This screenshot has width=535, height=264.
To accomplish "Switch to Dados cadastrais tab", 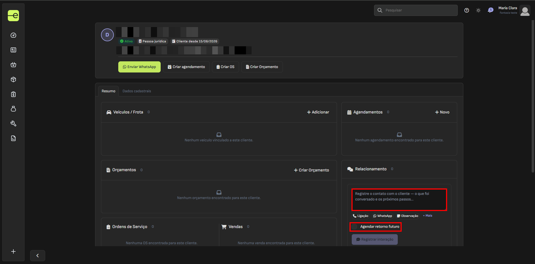I will point(137,91).
